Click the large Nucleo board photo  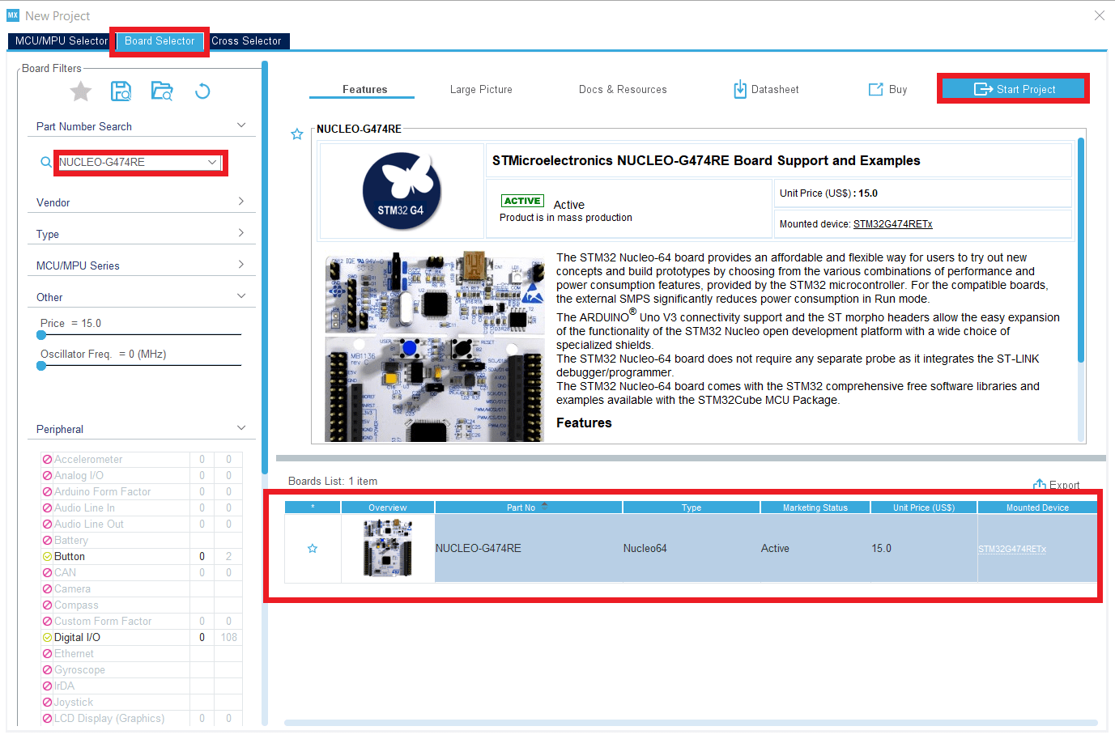(x=434, y=346)
